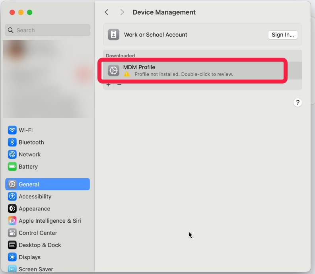Viewport: 315px width, 274px height.
Task: Click the Device Management title
Action: (x=164, y=12)
